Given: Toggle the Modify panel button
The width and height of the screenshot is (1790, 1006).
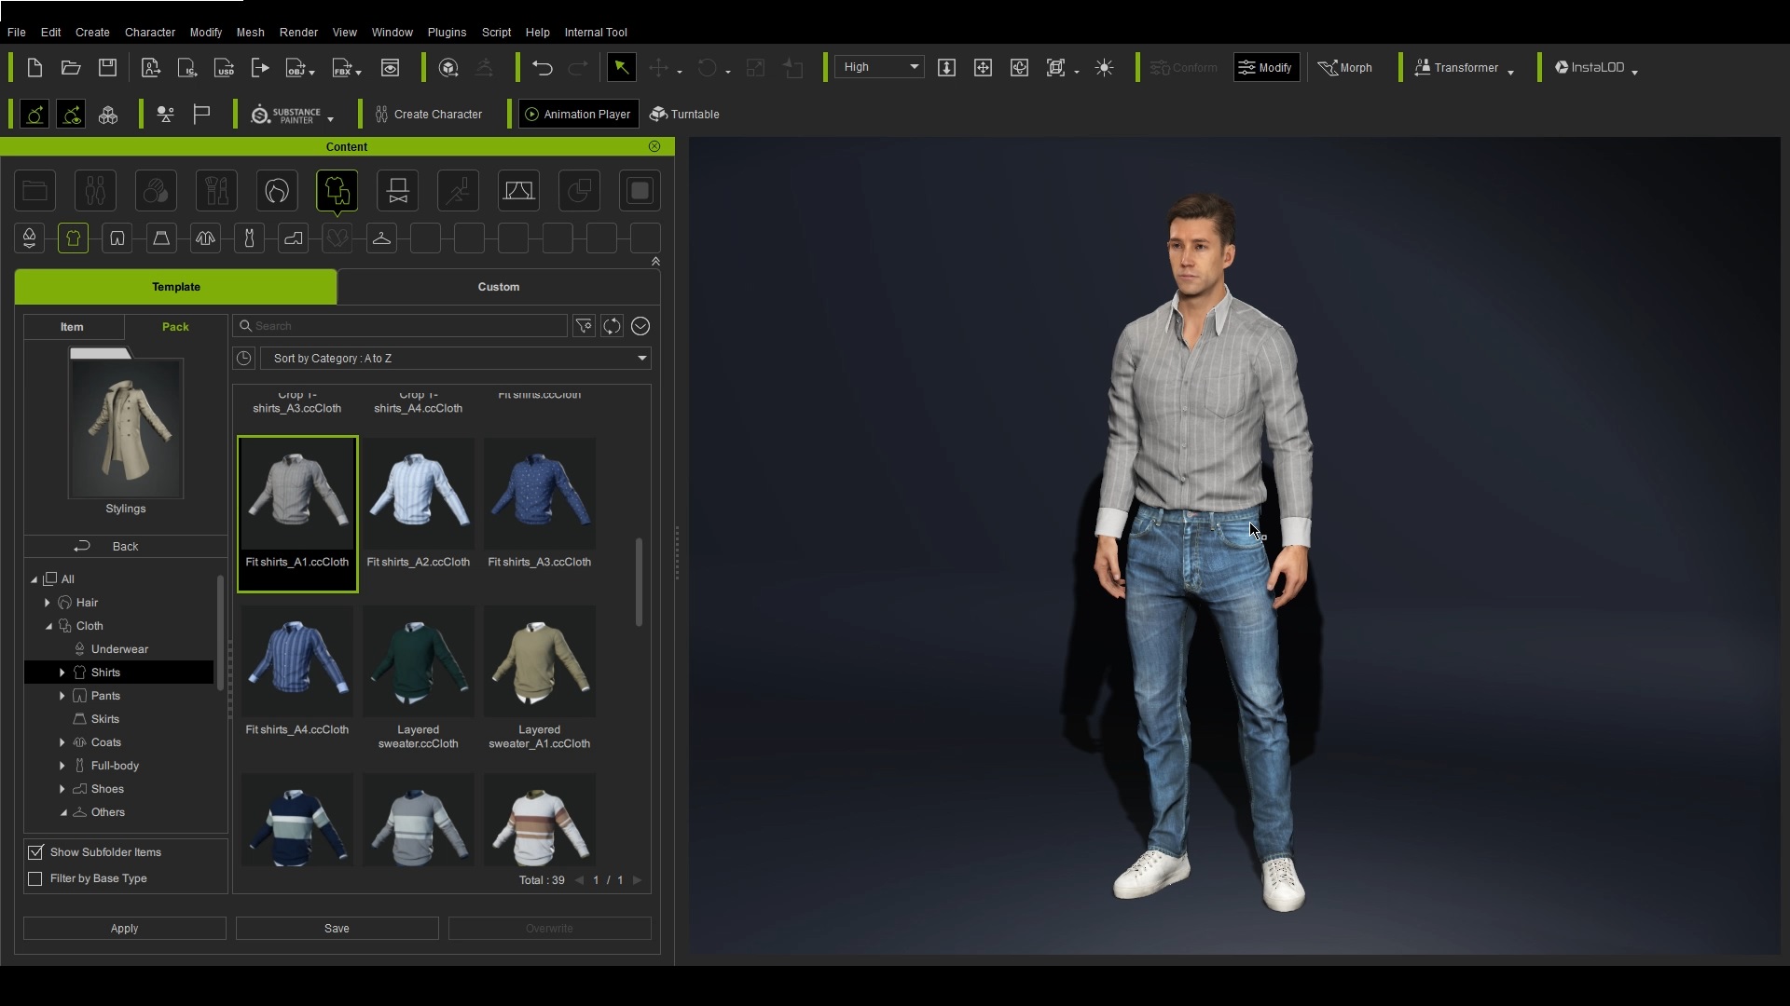Looking at the screenshot, I should 1265,67.
